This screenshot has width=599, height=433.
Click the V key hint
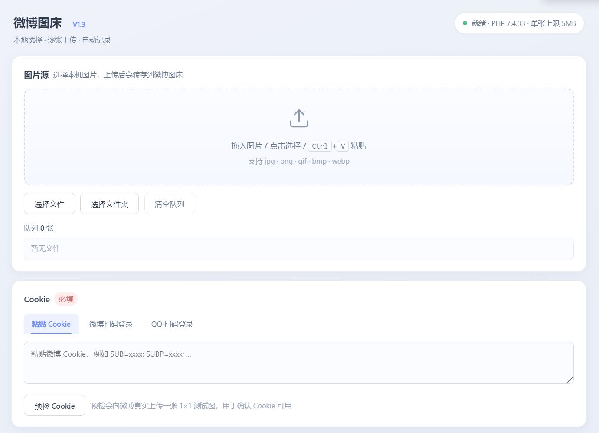point(343,146)
